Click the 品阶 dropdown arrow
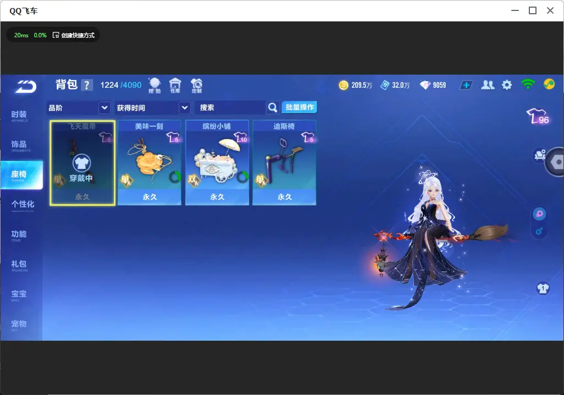This screenshot has width=564, height=395. click(104, 108)
